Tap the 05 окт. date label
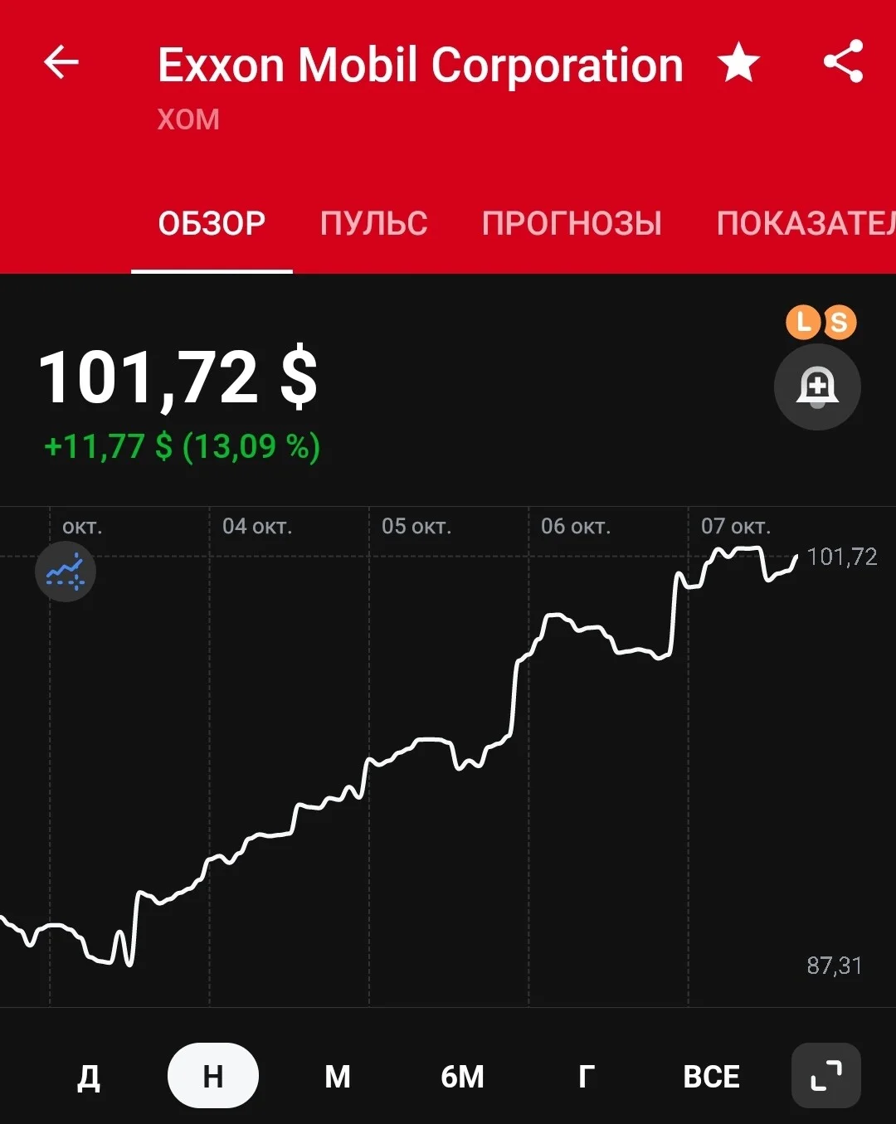Image resolution: width=896 pixels, height=1124 pixels. (416, 526)
